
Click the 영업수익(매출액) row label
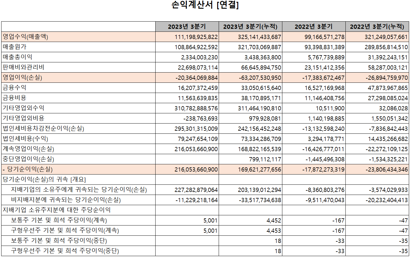[x=25, y=37]
